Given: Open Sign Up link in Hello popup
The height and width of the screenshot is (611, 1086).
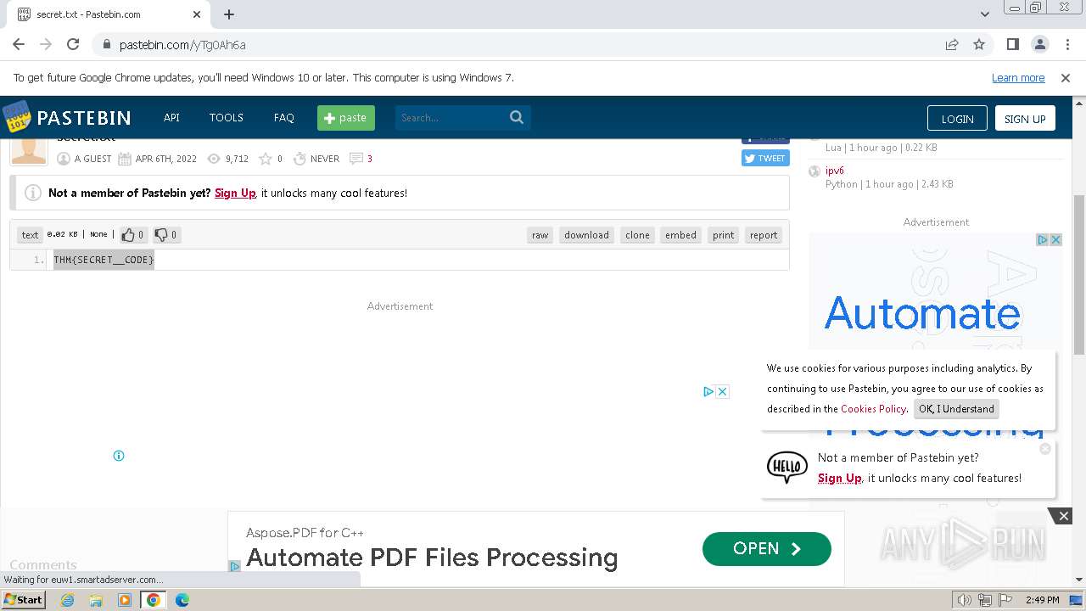Looking at the screenshot, I should [x=840, y=478].
